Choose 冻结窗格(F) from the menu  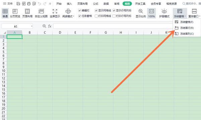(187, 22)
